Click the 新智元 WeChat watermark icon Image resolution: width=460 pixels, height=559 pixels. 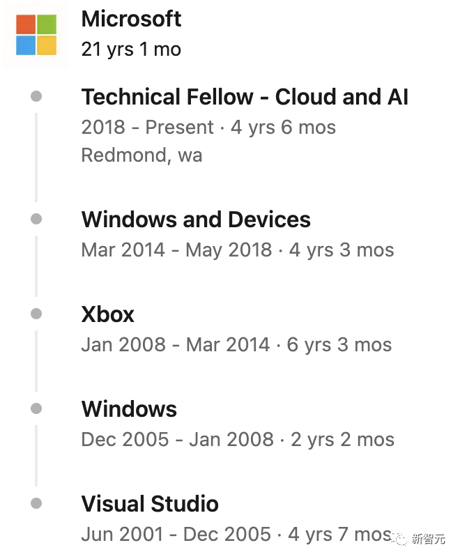point(399,538)
